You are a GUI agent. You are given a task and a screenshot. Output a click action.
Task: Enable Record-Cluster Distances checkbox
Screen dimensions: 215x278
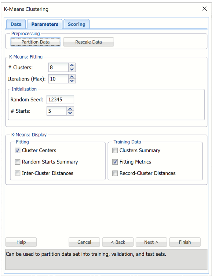pyautogui.click(x=115, y=173)
